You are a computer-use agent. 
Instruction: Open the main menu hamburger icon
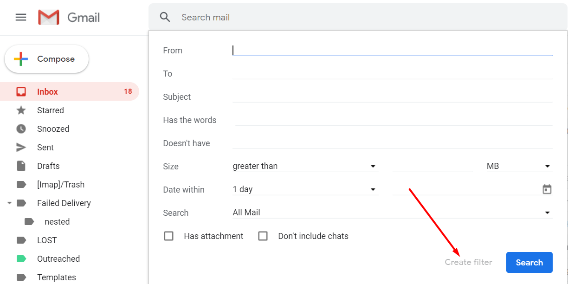[x=21, y=18]
